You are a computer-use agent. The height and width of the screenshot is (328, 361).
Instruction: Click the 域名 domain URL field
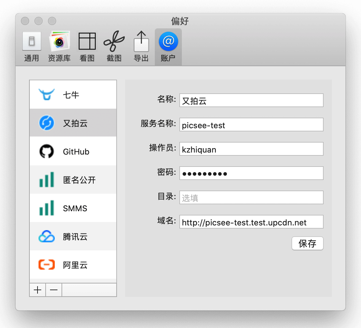[251, 222]
